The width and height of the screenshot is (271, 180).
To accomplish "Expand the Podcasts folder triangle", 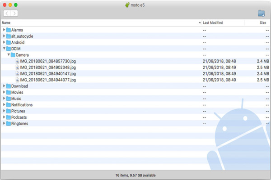I will click(4, 117).
